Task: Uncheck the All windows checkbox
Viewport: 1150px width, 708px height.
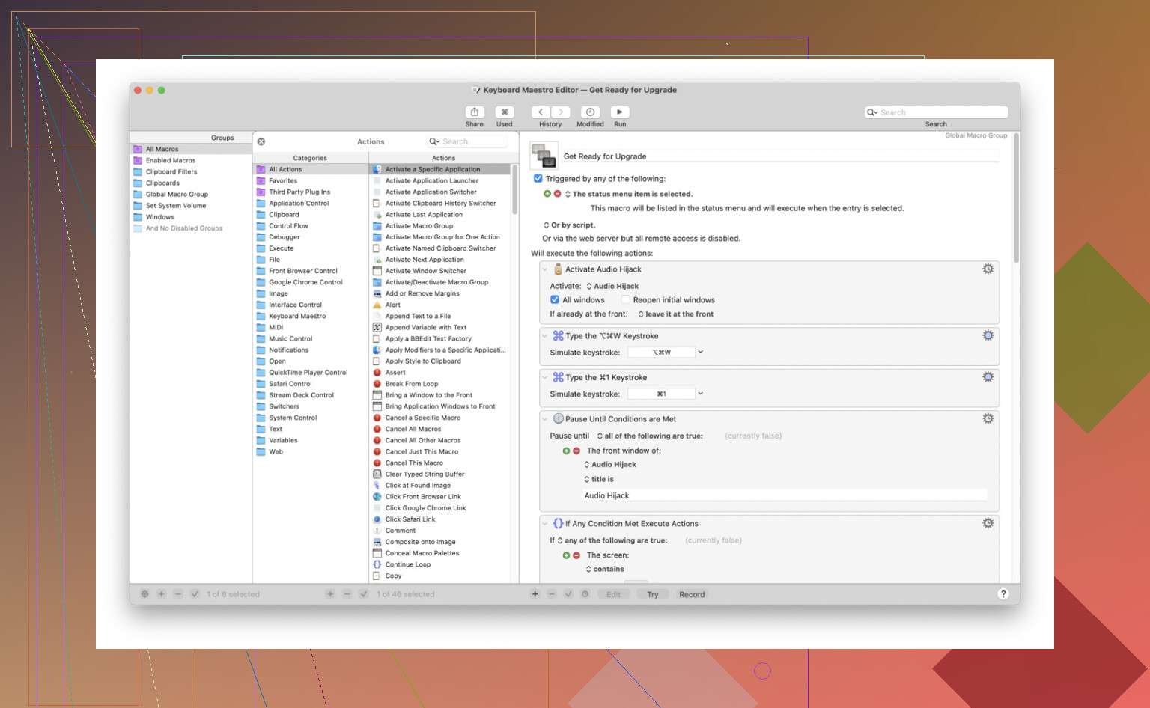Action: pos(555,300)
